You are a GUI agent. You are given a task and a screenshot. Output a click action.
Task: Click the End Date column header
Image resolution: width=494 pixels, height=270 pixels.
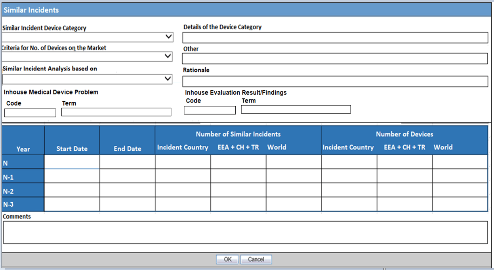tap(127, 140)
